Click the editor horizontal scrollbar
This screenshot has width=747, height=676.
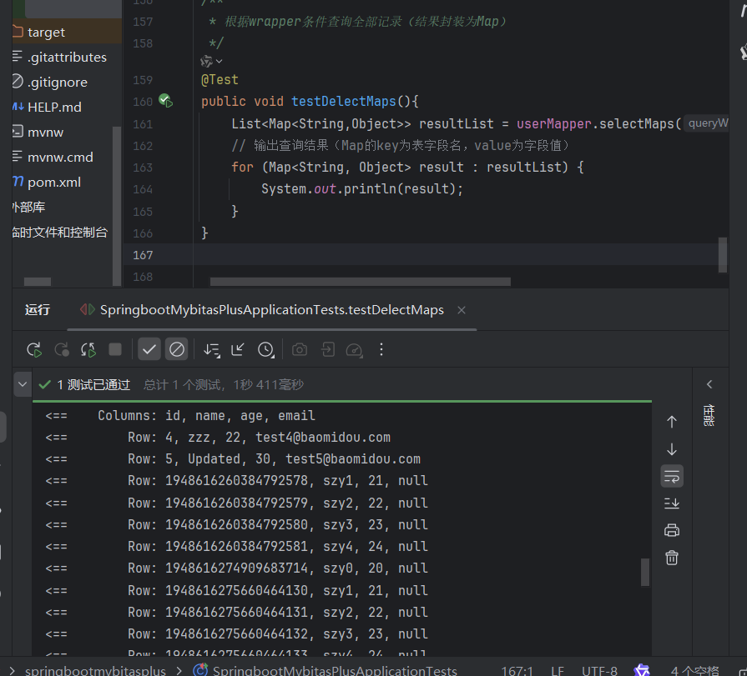(x=361, y=282)
